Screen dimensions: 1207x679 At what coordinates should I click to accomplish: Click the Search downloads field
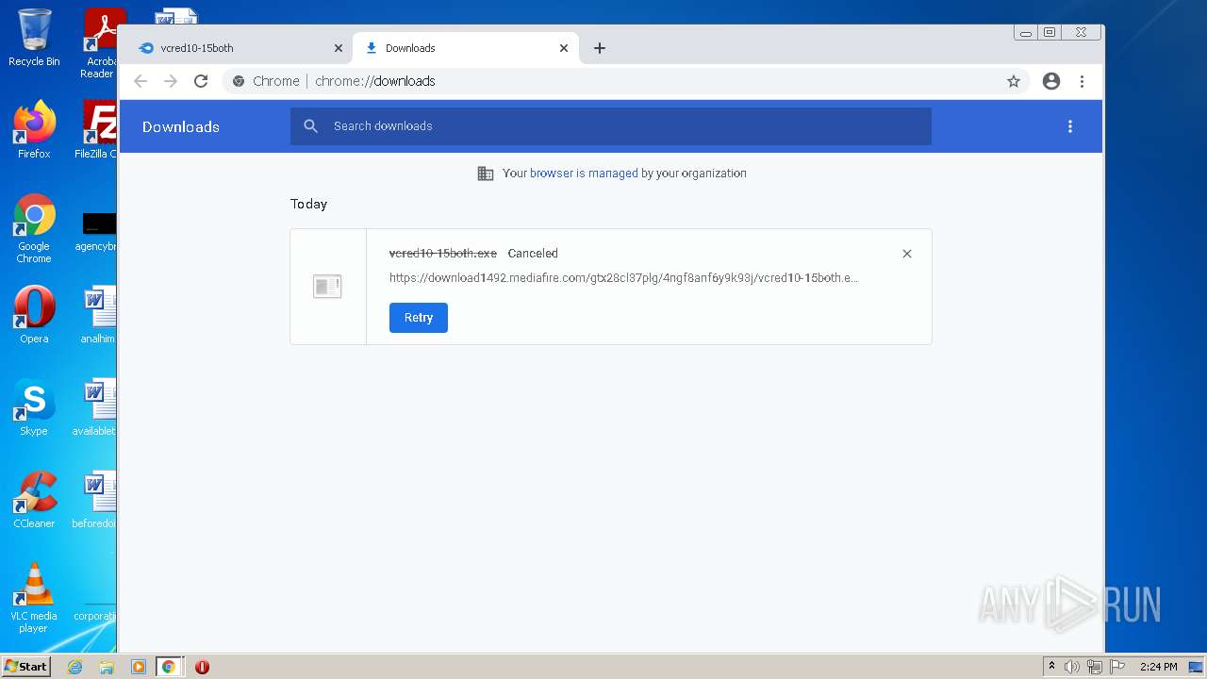coord(611,126)
